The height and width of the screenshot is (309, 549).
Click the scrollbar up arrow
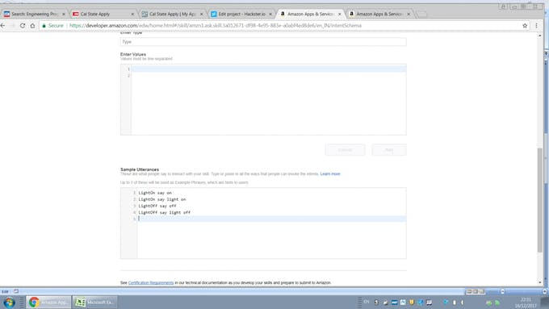tap(539, 35)
